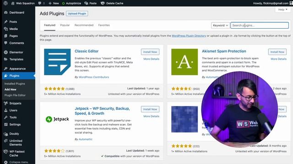
Task: Click the Posts pin icon
Action: 6,22
